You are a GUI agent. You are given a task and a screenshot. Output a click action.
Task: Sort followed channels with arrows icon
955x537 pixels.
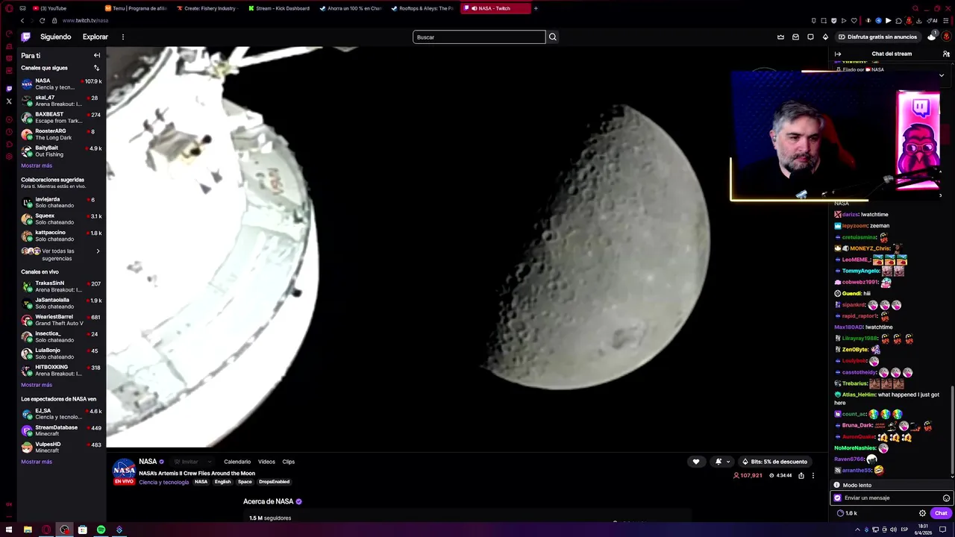coord(96,68)
